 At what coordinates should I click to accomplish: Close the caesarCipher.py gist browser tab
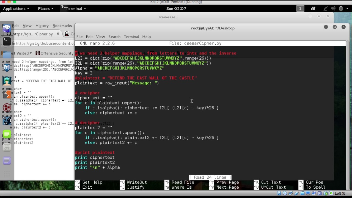(x=58, y=34)
